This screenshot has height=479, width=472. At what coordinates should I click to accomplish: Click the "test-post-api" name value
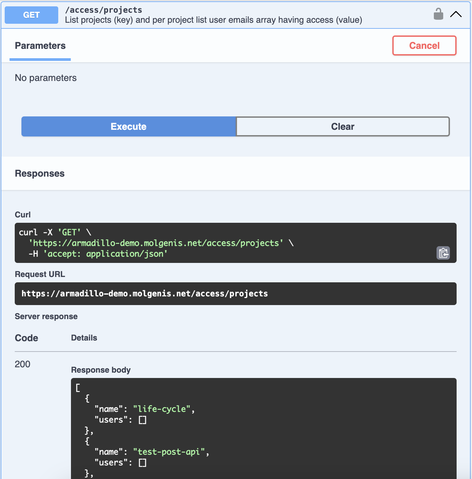pyautogui.click(x=169, y=452)
